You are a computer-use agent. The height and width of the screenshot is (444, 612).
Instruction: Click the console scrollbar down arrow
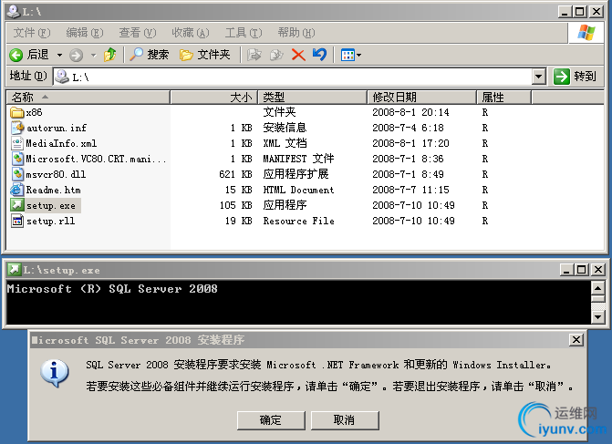(598, 316)
